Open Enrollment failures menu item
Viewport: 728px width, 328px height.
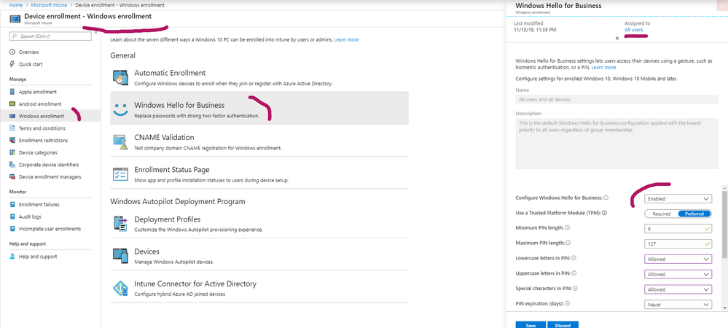tap(39, 204)
